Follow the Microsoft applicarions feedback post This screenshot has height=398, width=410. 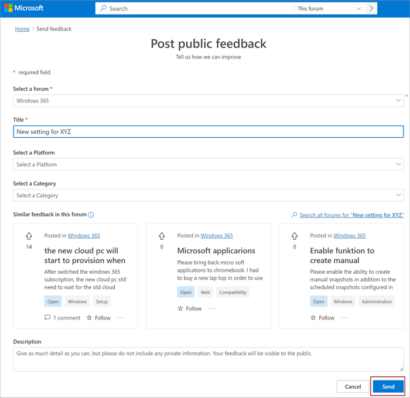coord(190,308)
